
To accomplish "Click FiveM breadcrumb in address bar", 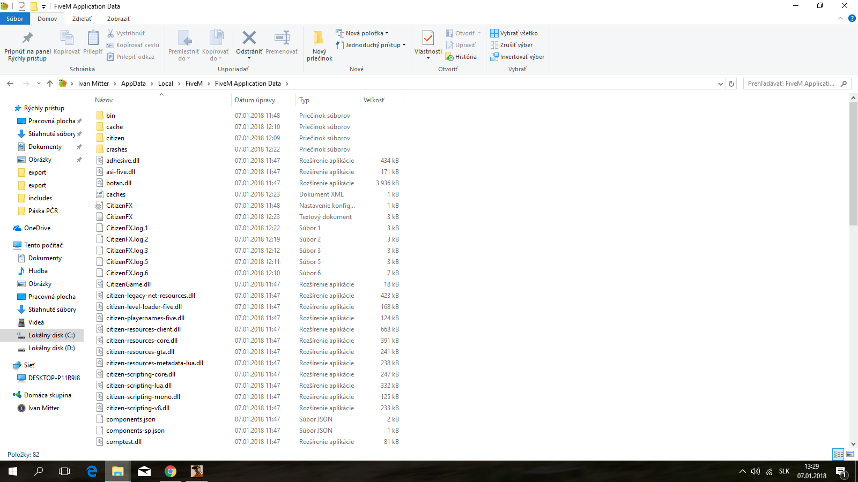I will pyautogui.click(x=194, y=84).
